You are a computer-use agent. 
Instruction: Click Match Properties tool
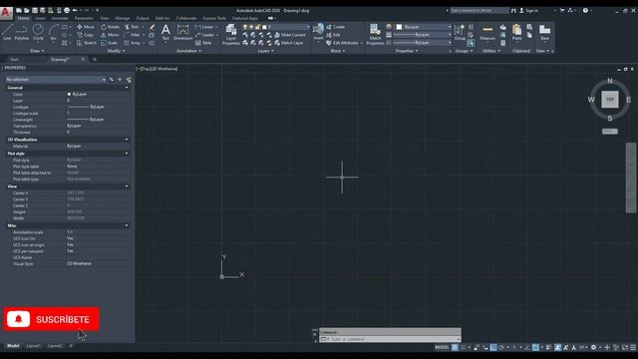tap(375, 35)
